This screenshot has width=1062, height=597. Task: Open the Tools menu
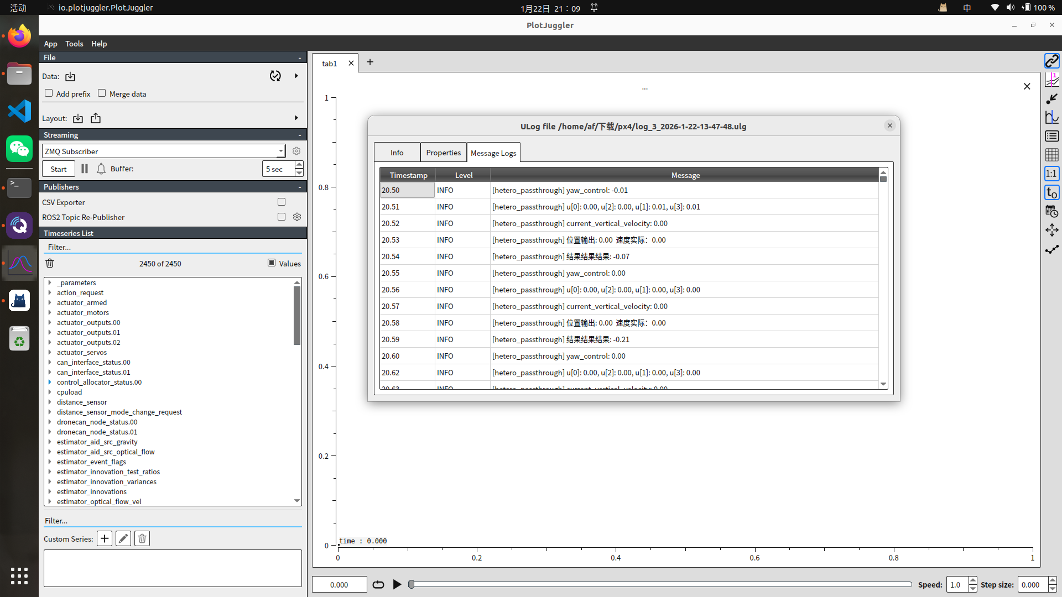click(74, 44)
